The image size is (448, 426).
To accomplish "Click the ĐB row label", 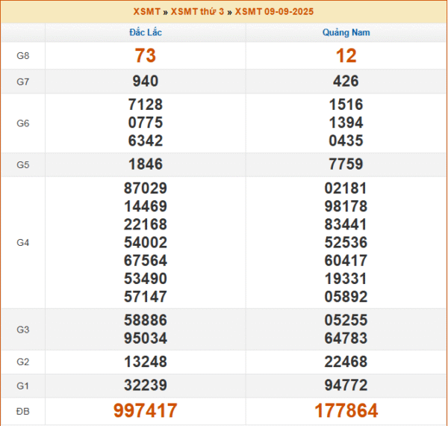I will pyautogui.click(x=22, y=411).
